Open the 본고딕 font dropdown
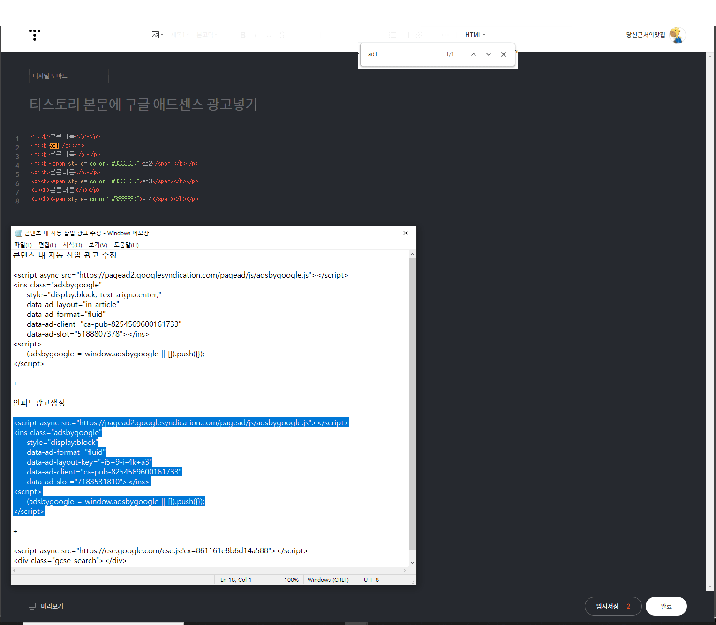This screenshot has width=716, height=625. tap(207, 35)
